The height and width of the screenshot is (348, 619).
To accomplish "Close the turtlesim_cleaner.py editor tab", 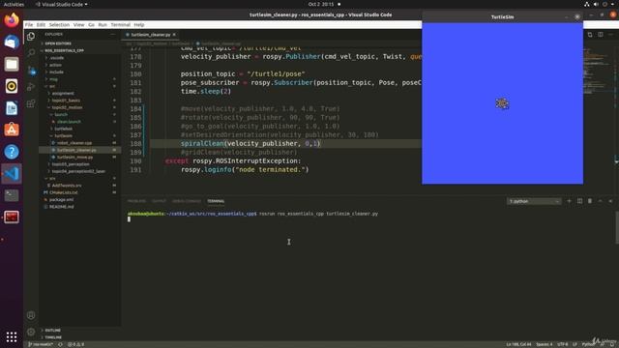I will tap(174, 35).
